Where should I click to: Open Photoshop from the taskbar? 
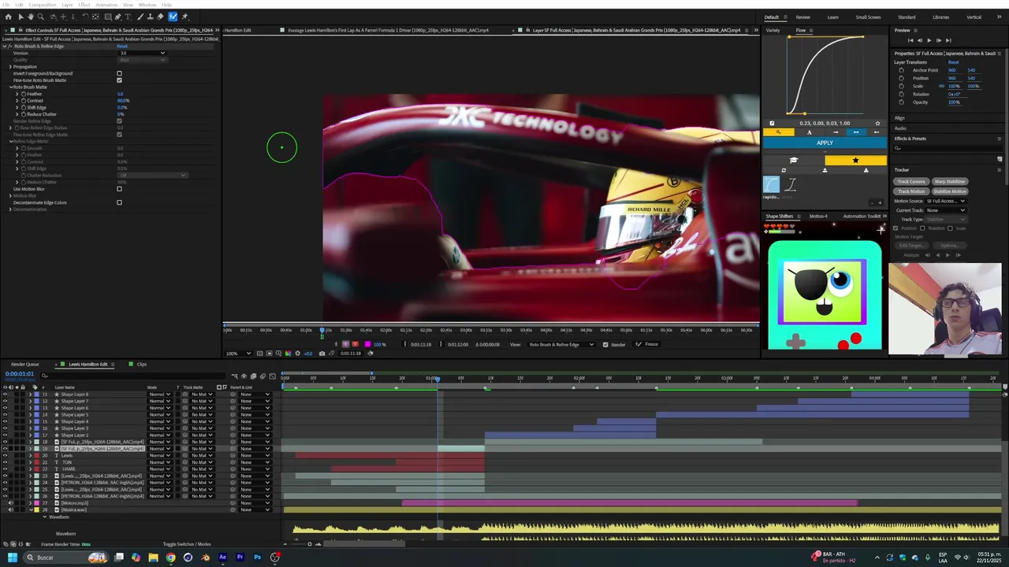(257, 557)
